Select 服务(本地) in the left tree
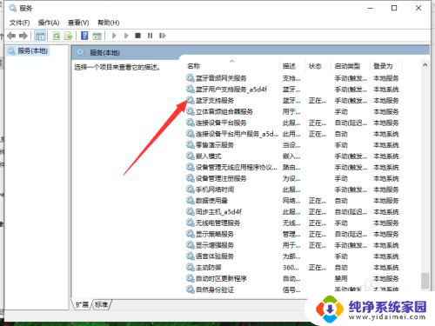 (28, 51)
